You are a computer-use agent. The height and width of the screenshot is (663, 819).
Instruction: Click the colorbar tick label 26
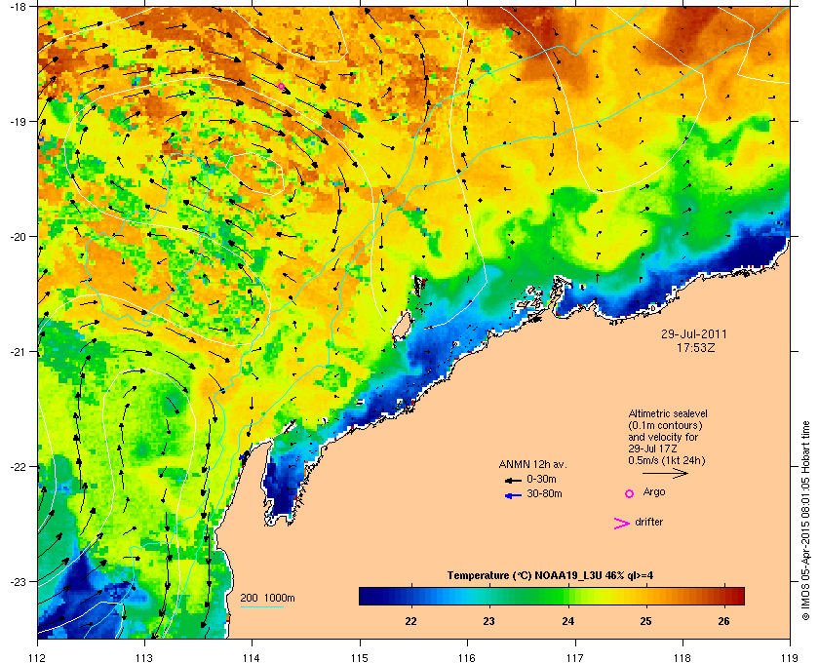(723, 621)
